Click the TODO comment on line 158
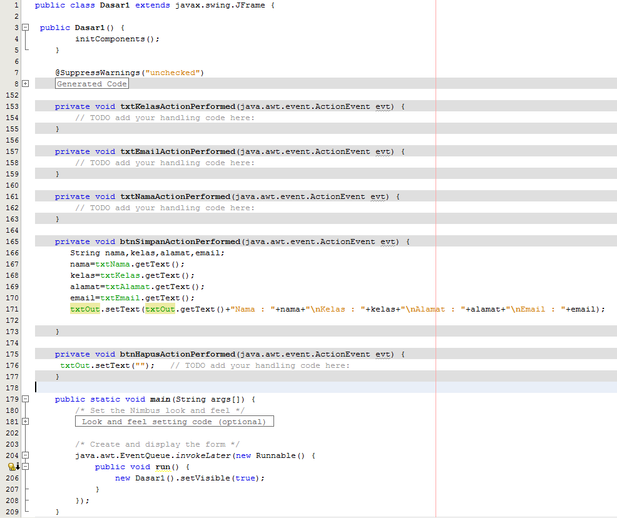The width and height of the screenshot is (617, 518). tap(165, 163)
